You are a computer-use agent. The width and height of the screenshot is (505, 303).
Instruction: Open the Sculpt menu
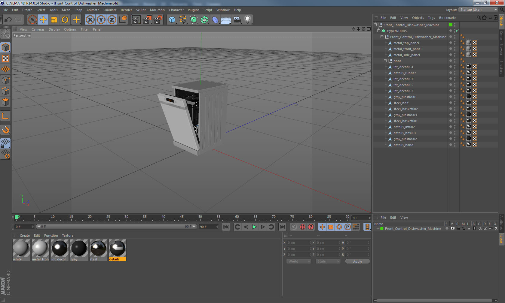pos(141,10)
